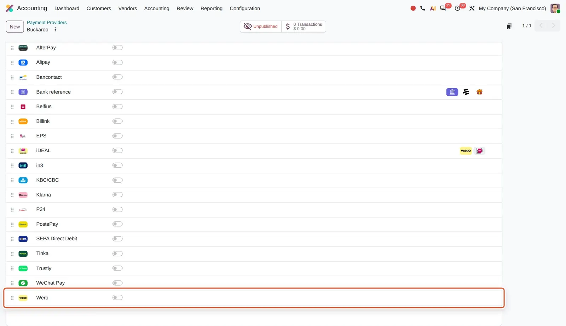The image size is (566, 326).
Task: Go to the previous record arrow
Action: click(x=541, y=25)
